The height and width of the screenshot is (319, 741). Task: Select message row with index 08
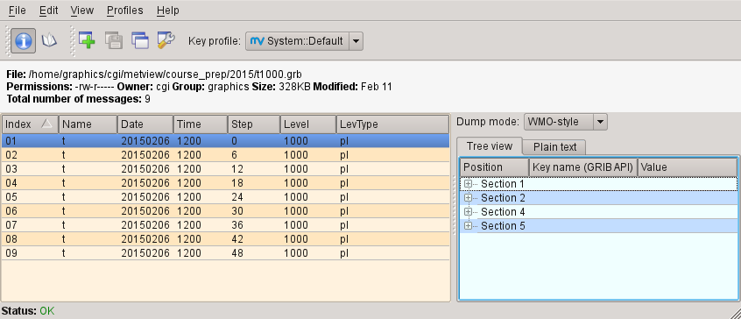coord(225,238)
